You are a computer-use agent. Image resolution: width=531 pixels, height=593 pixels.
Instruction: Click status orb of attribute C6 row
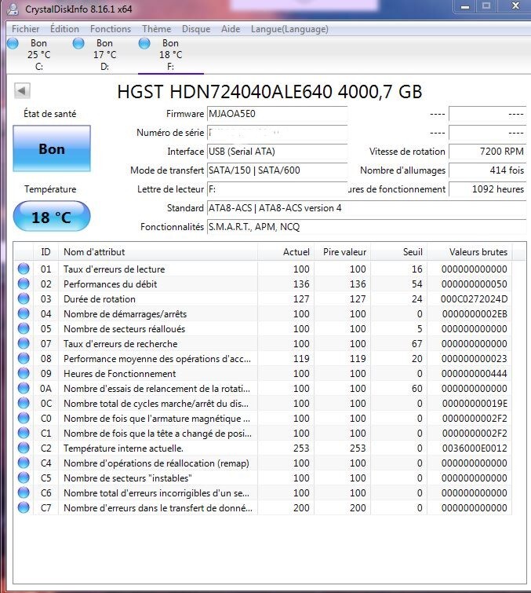24,492
